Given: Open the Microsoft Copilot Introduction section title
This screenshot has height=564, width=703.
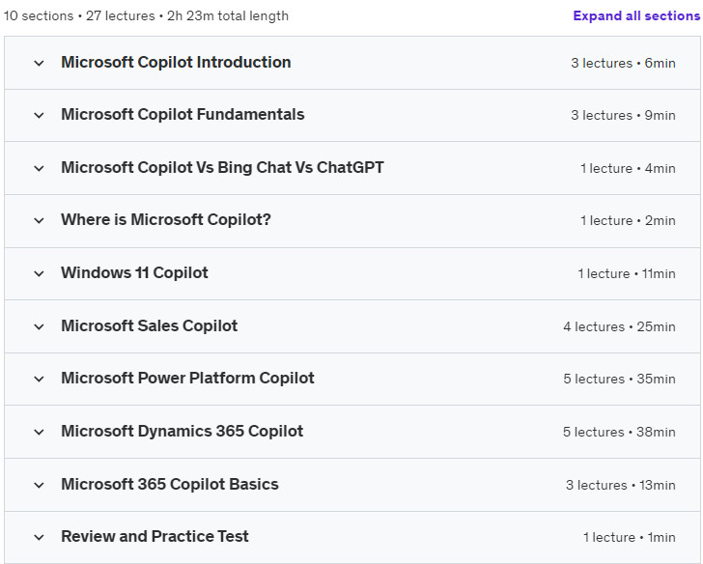Looking at the screenshot, I should (176, 63).
